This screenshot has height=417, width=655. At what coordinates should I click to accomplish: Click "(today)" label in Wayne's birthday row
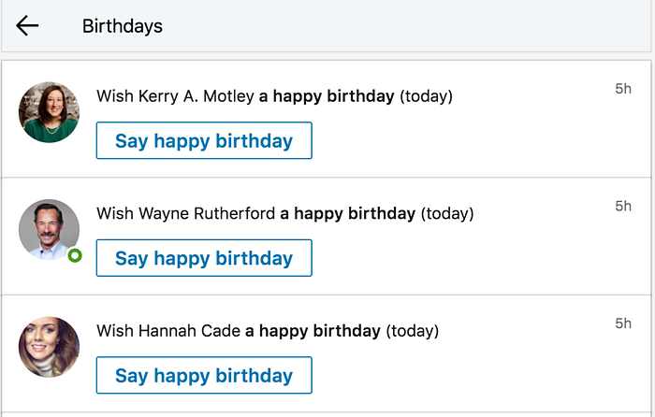[x=447, y=213]
